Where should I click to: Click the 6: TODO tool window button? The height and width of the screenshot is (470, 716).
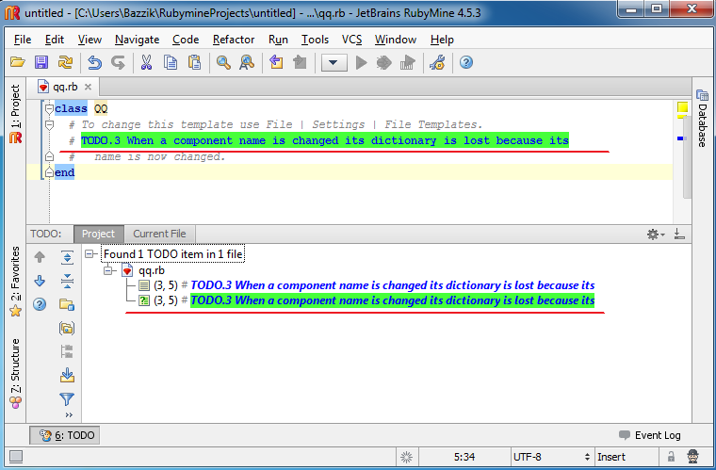coord(65,435)
